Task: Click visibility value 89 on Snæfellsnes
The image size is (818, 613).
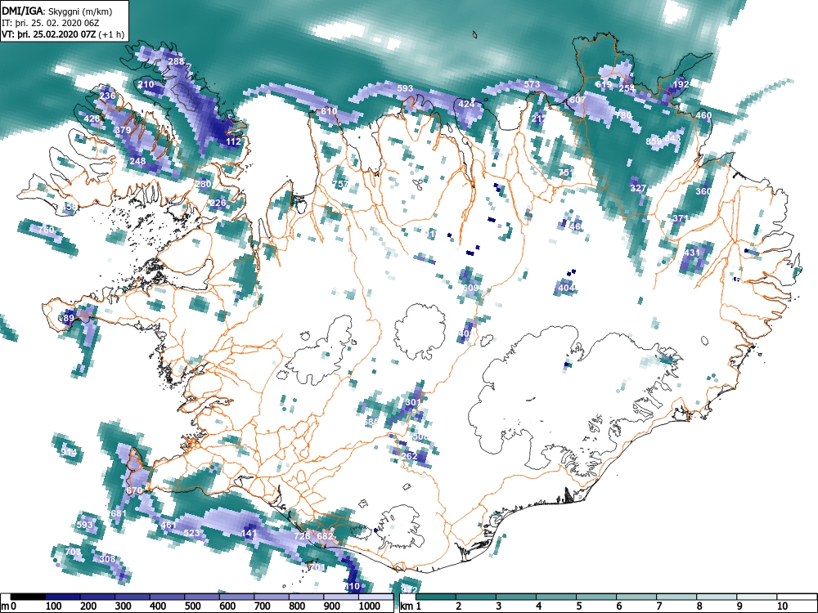Action: click(x=70, y=318)
